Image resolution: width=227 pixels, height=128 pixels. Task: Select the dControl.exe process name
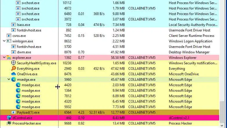coord(22,118)
